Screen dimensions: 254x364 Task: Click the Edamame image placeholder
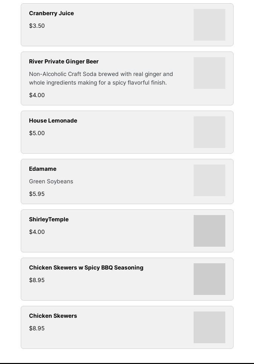point(209,180)
